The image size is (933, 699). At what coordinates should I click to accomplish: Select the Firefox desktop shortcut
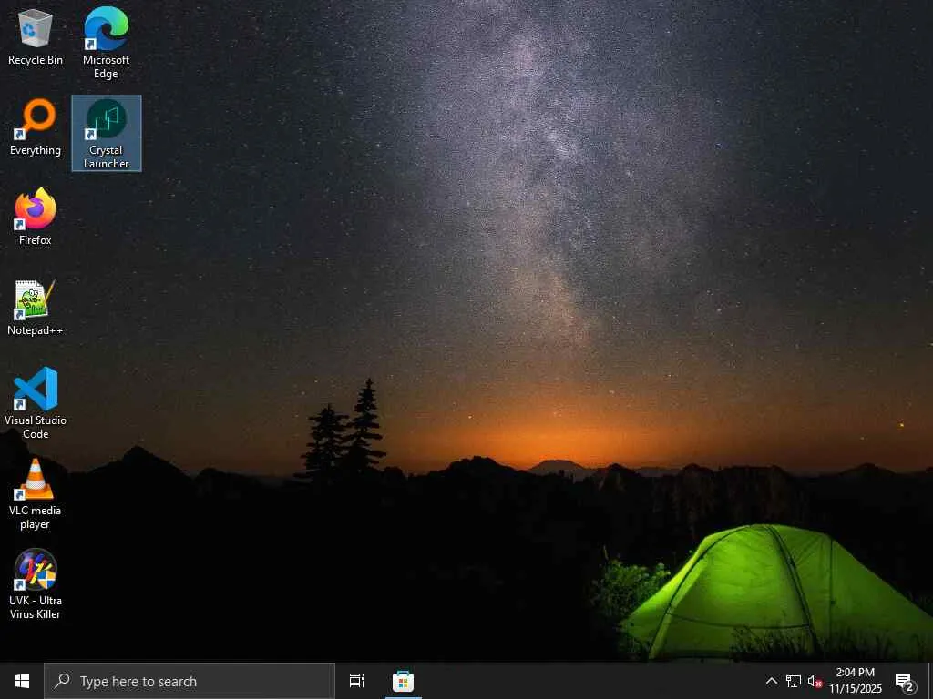coord(36,217)
